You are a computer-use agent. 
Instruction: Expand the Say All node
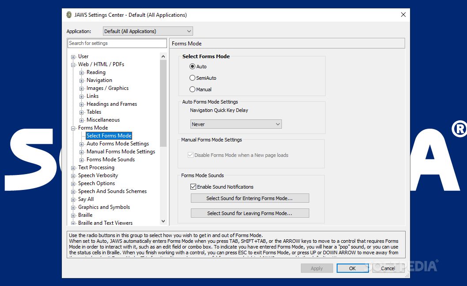click(x=73, y=200)
